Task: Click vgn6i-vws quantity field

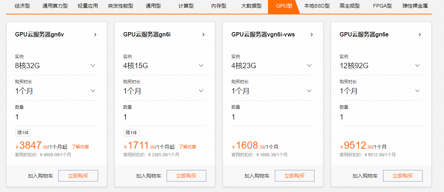Action: point(273,117)
